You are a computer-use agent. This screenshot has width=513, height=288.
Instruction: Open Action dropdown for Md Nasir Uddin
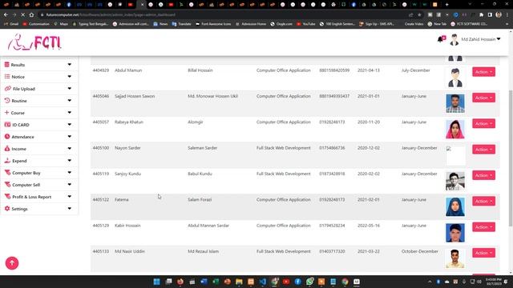click(483, 253)
